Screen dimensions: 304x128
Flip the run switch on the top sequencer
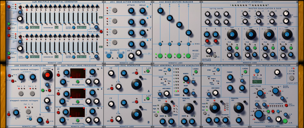20,7
